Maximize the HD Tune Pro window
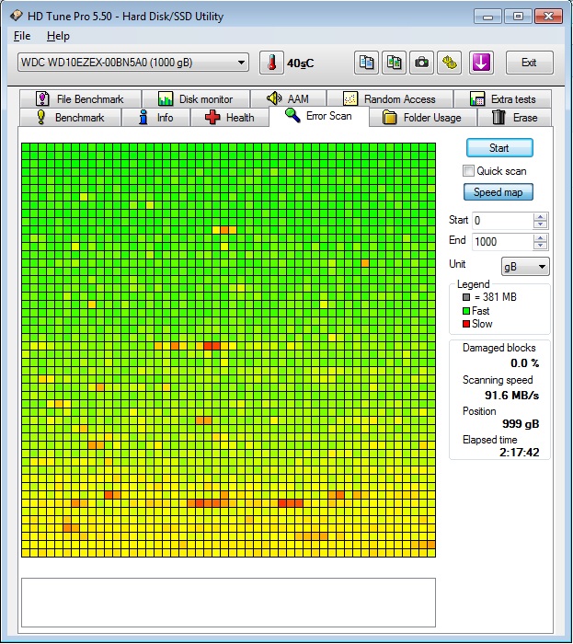The height and width of the screenshot is (644, 573). pos(518,17)
